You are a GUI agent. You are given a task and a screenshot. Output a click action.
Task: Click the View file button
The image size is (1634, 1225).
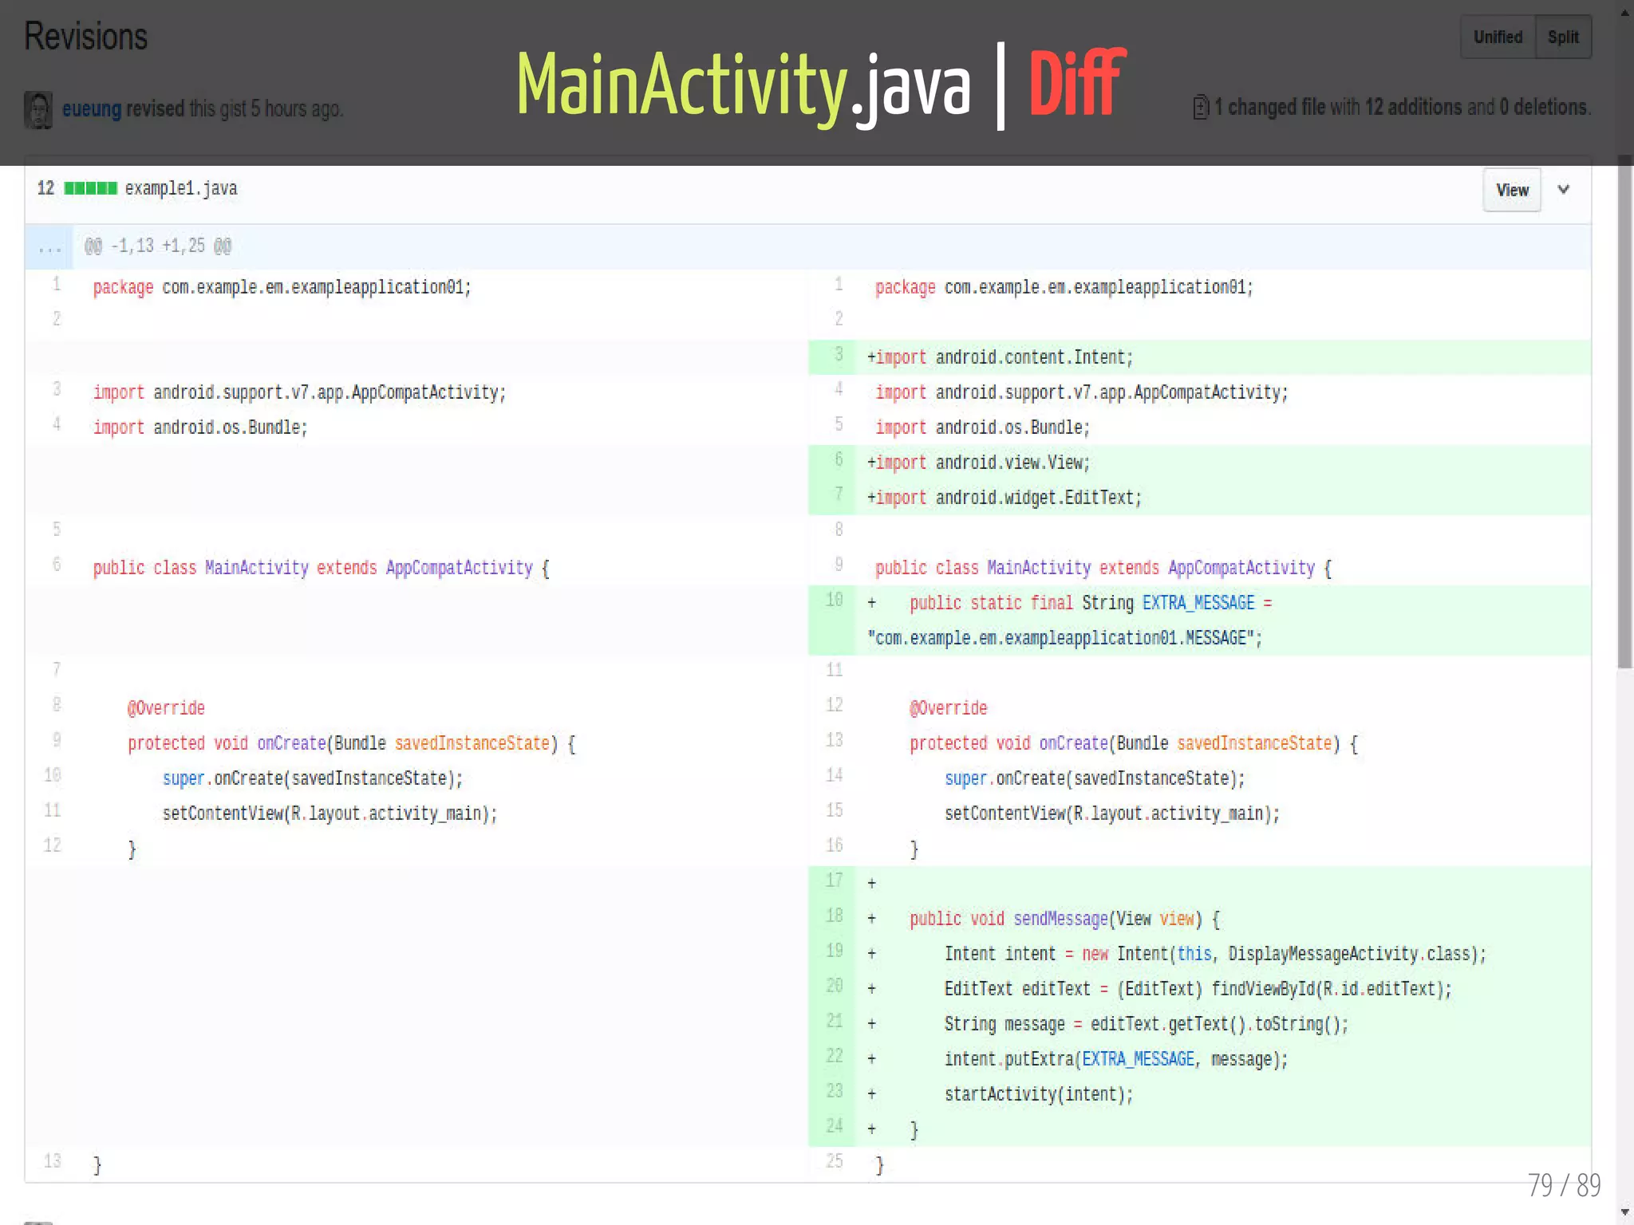[x=1512, y=190]
